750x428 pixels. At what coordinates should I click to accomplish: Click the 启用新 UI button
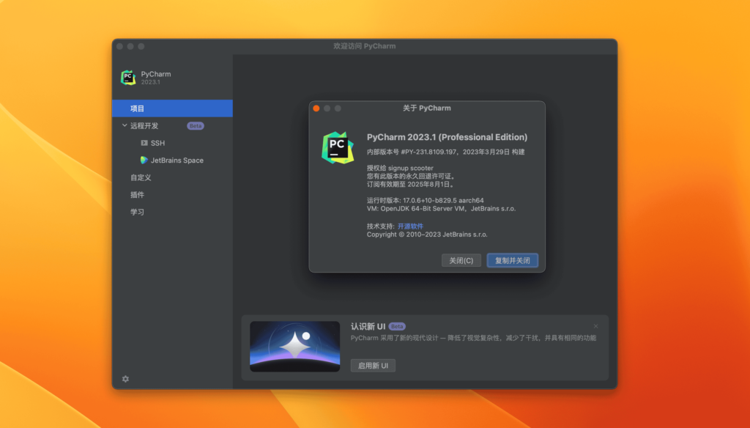tap(373, 365)
